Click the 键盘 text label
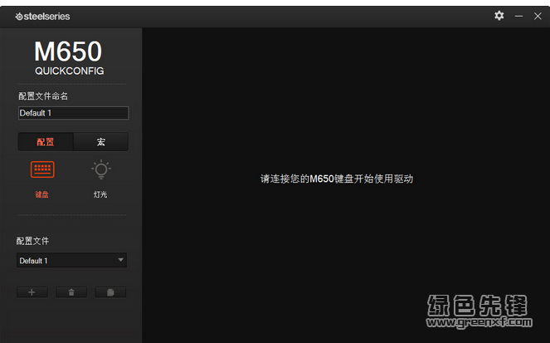 click(41, 194)
